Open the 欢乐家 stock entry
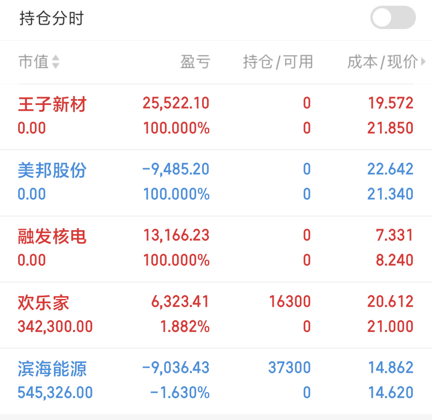The image size is (432, 420). pos(216,315)
